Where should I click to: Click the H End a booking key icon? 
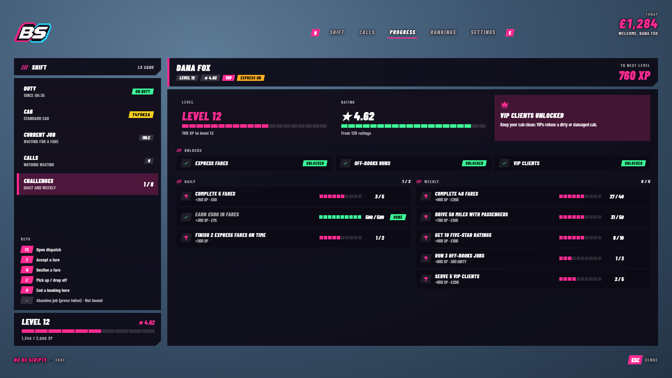click(27, 290)
